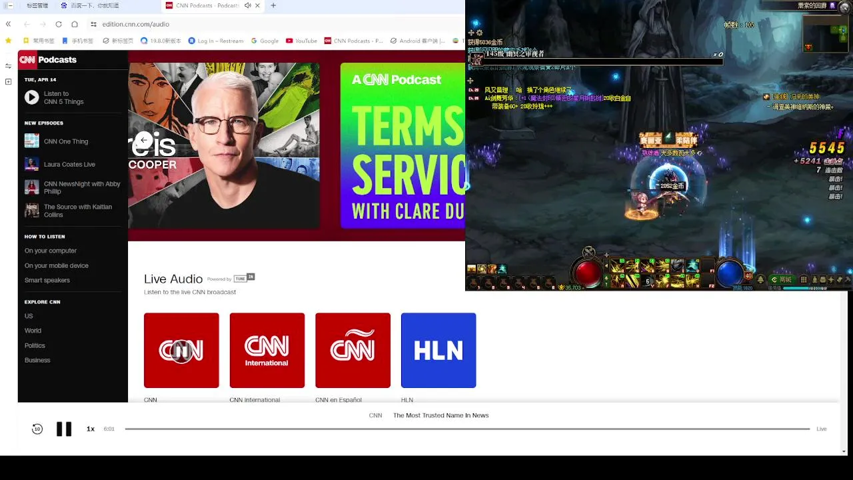Open the Google bookmark
853x480 pixels.
265,41
